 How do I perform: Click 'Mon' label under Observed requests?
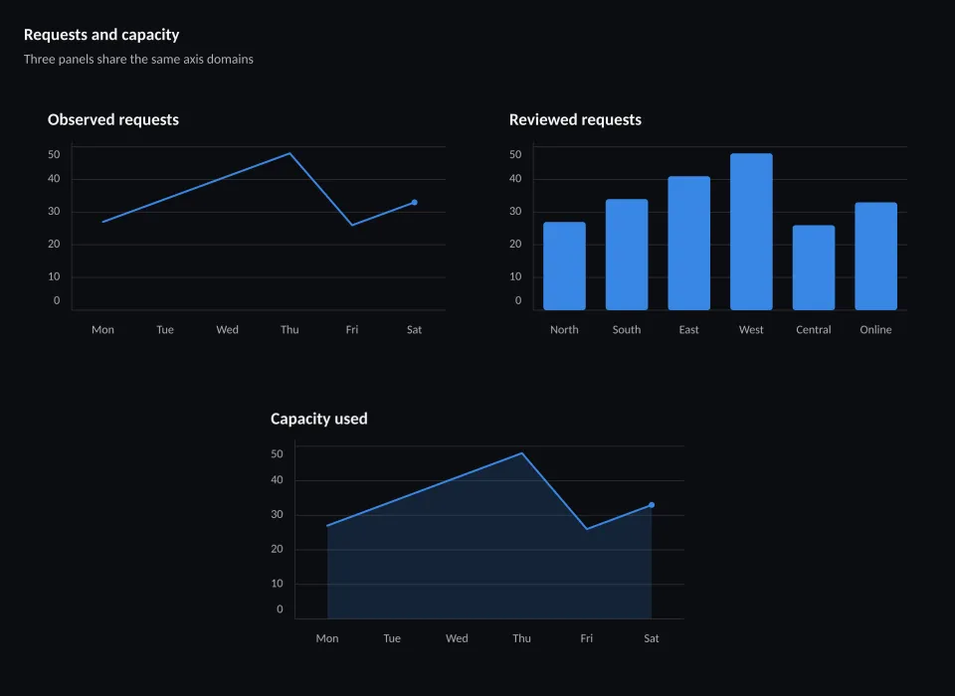pos(102,329)
